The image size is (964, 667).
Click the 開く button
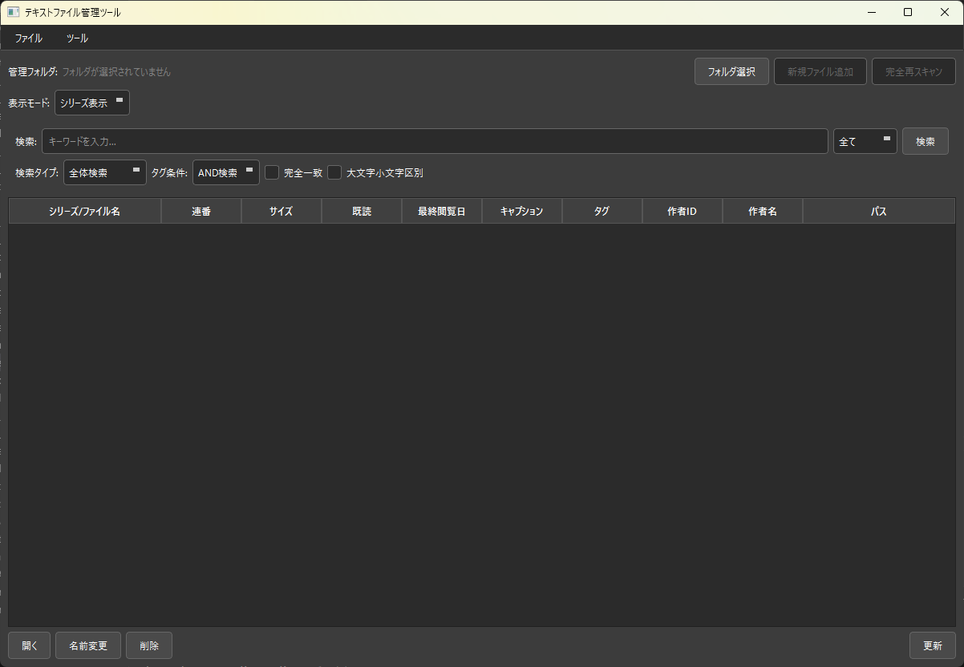click(30, 645)
